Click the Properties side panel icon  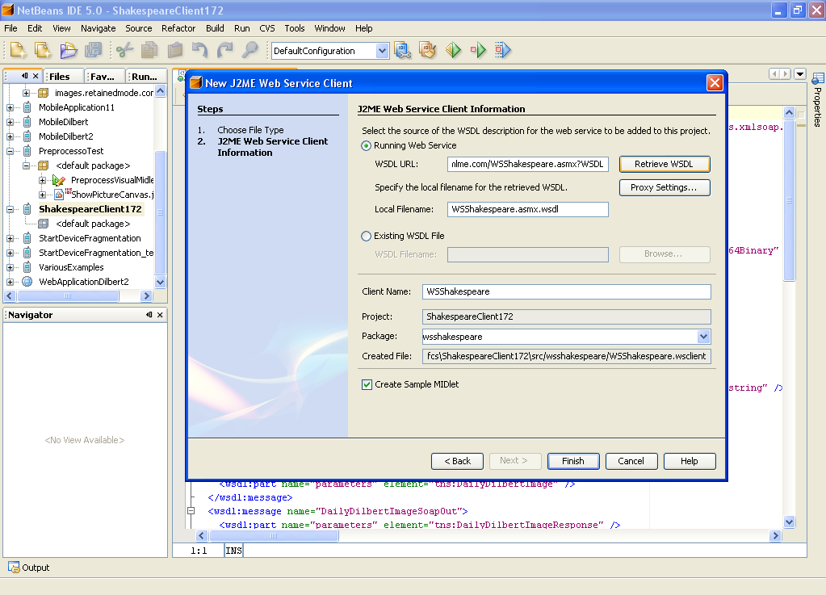[x=818, y=79]
